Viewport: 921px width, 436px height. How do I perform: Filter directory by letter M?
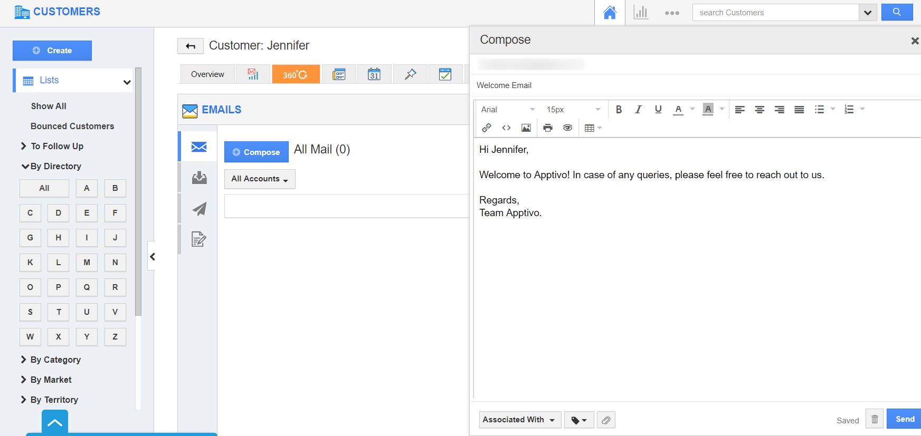87,263
